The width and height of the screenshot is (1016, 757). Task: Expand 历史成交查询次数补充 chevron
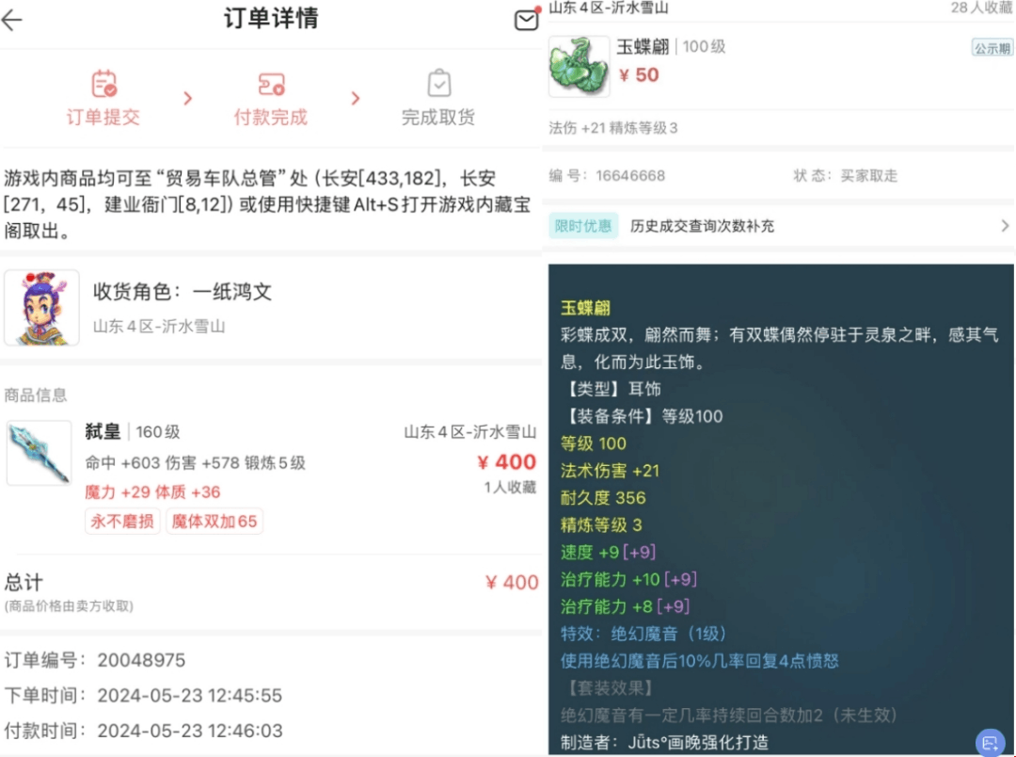[1005, 226]
